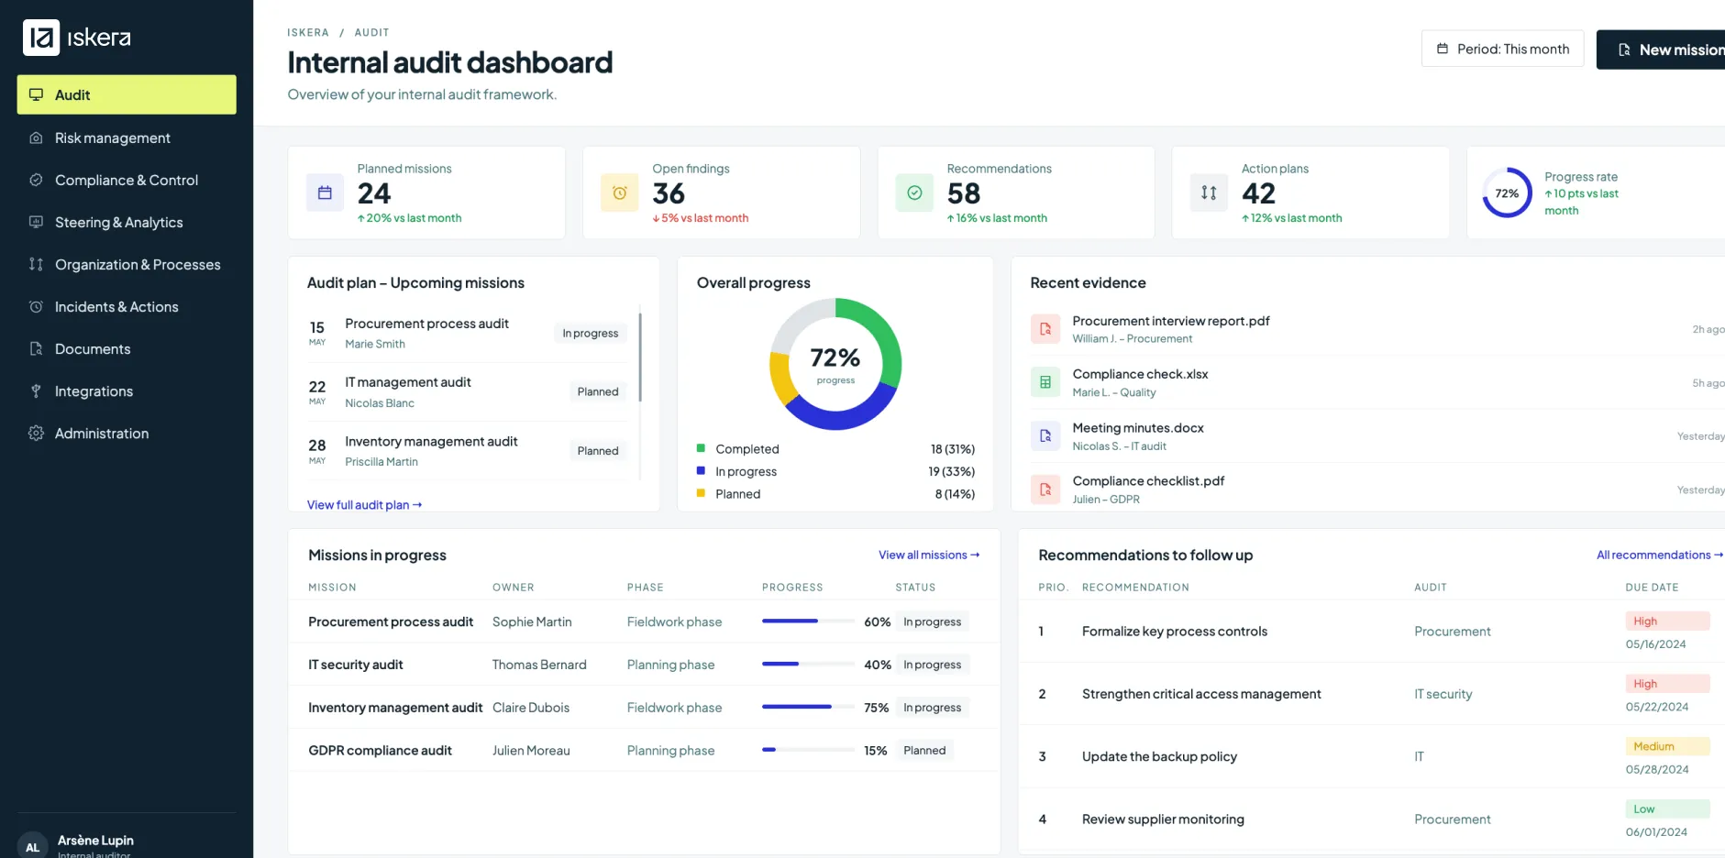This screenshot has height=858, width=1725.
Task: Click the Audit plan list scrollbar
Action: 640,357
